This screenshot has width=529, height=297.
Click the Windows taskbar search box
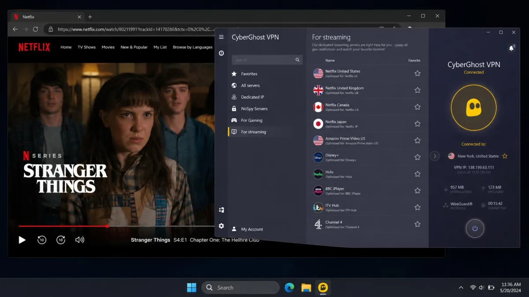click(241, 288)
